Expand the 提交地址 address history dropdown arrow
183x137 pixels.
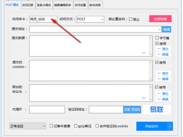(x=159, y=29)
